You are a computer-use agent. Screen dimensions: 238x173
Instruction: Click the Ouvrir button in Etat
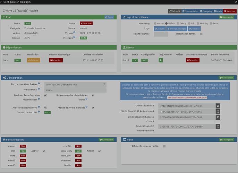[x=109, y=17]
